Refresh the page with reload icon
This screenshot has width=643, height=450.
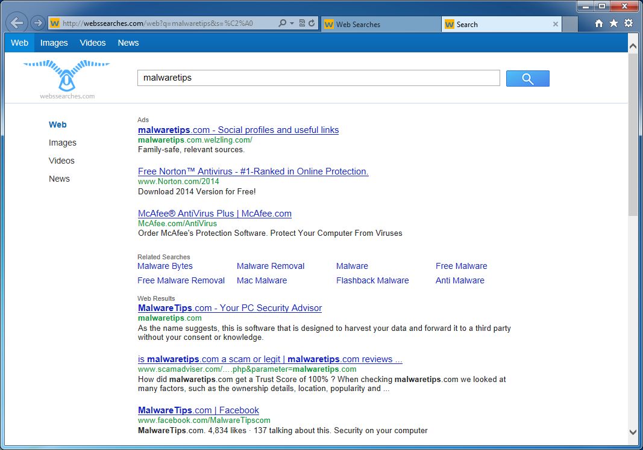(x=312, y=23)
